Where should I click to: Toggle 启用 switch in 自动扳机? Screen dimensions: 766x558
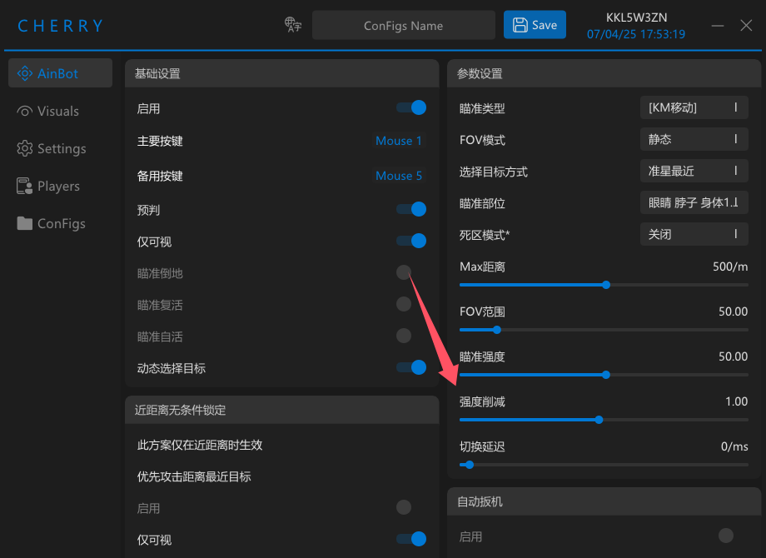(726, 536)
